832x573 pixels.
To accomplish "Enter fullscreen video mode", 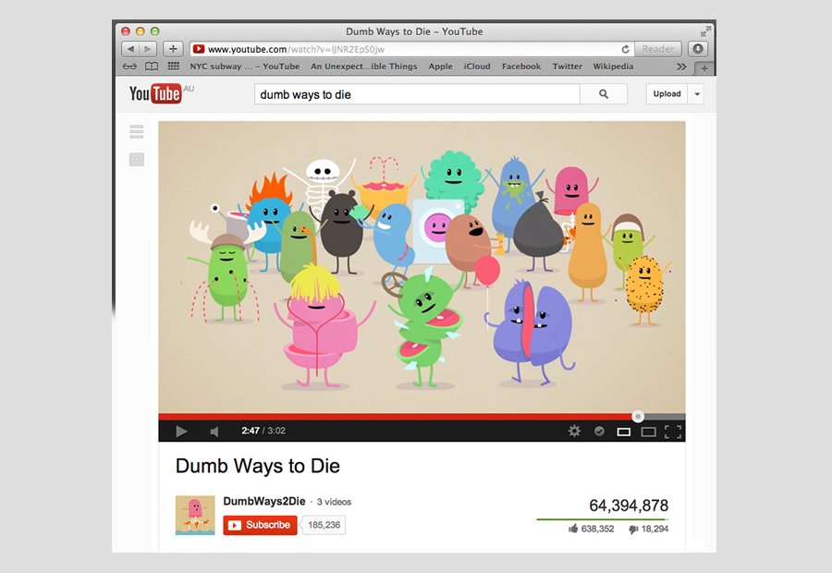I will (x=673, y=432).
